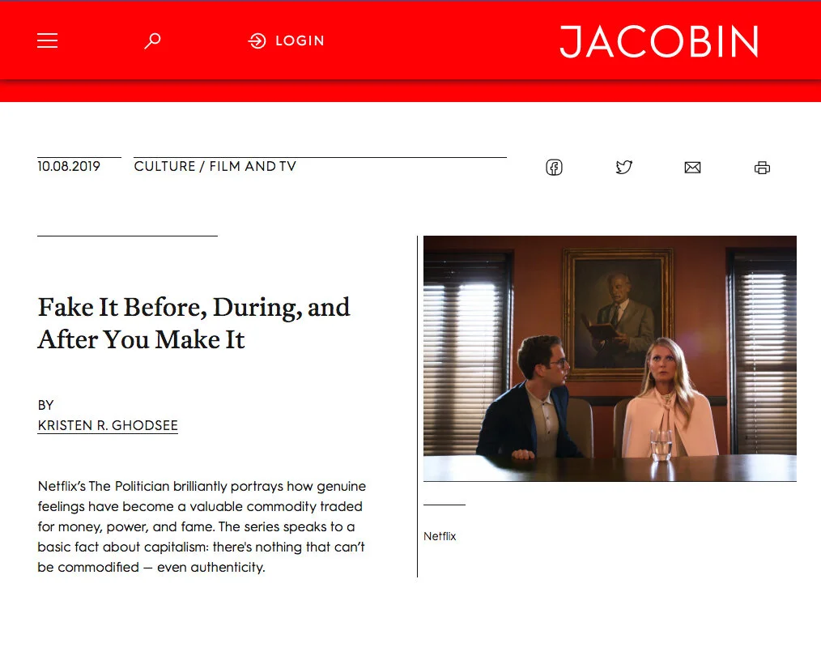The image size is (821, 656).
Task: Email this article via envelope icon
Action: click(x=693, y=168)
